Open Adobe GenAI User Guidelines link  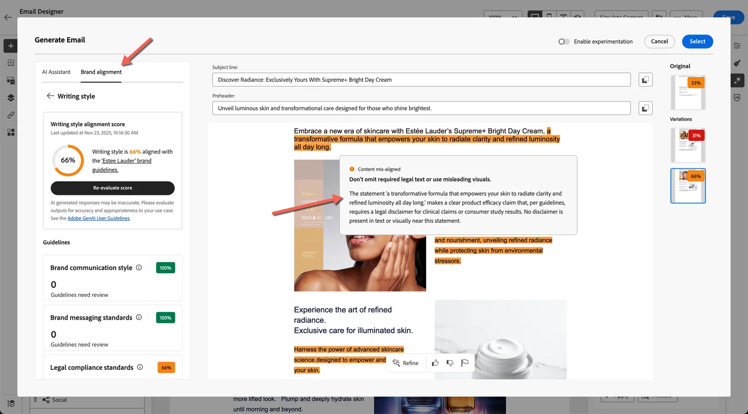coord(99,219)
